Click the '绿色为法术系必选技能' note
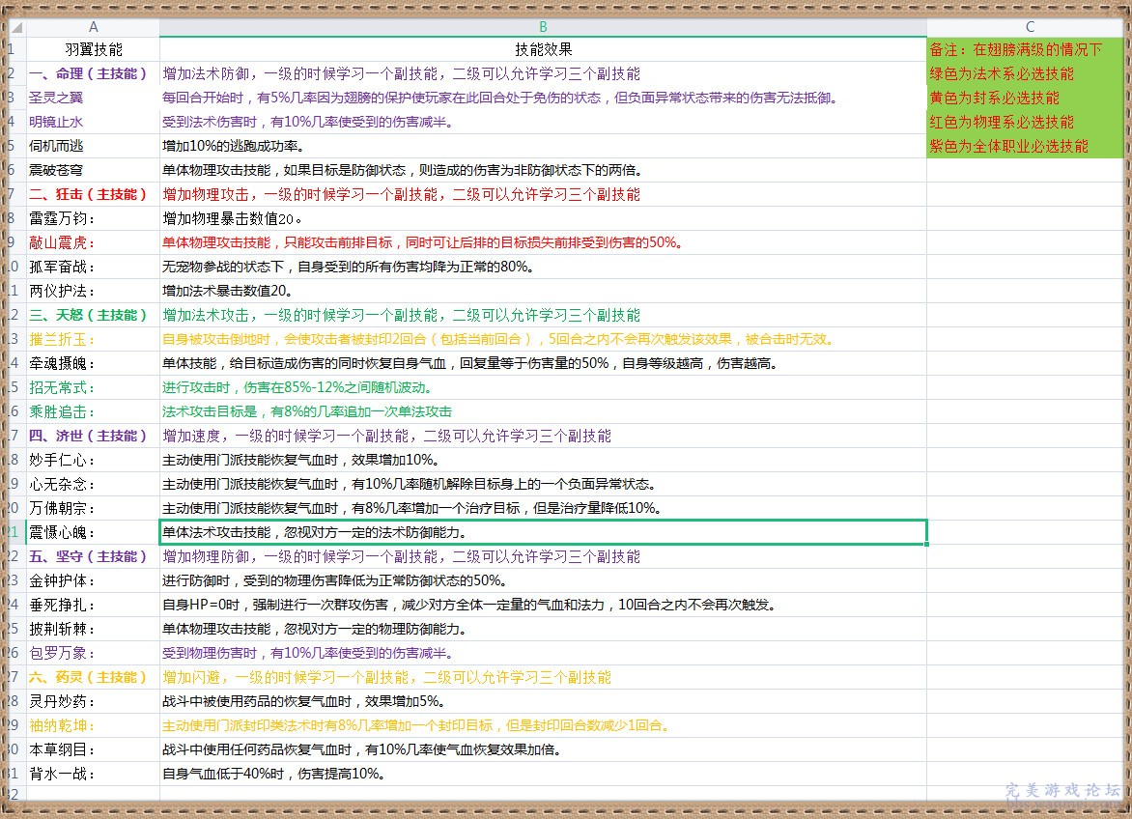 (1025, 73)
